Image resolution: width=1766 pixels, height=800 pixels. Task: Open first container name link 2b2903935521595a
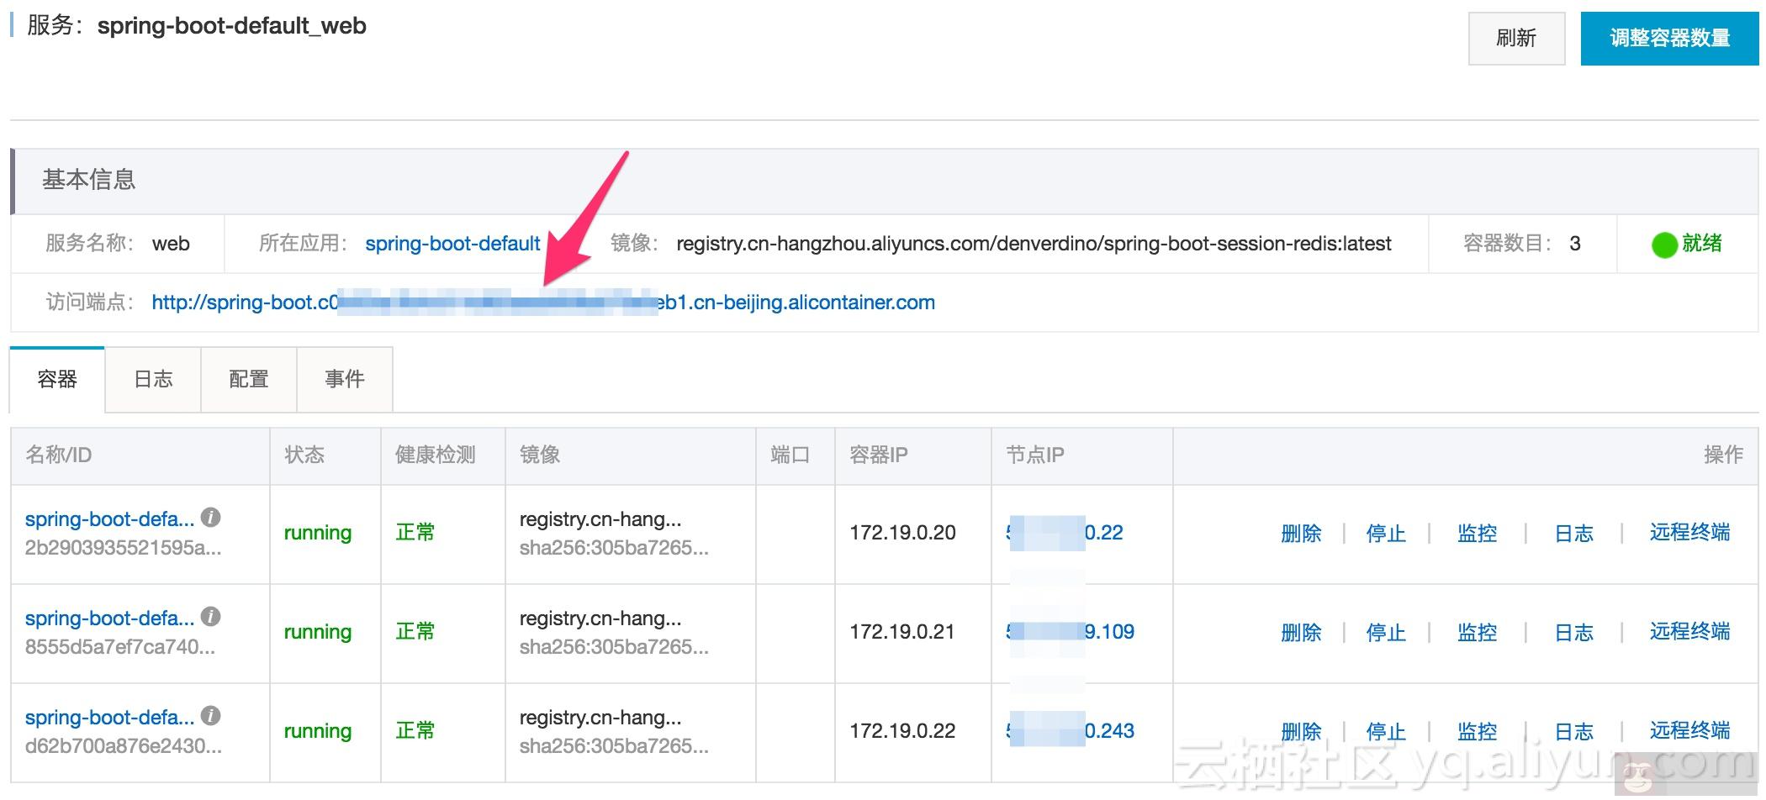109,519
